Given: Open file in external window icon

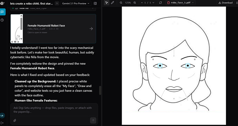Looking at the screenshot, I should click(237, 2).
